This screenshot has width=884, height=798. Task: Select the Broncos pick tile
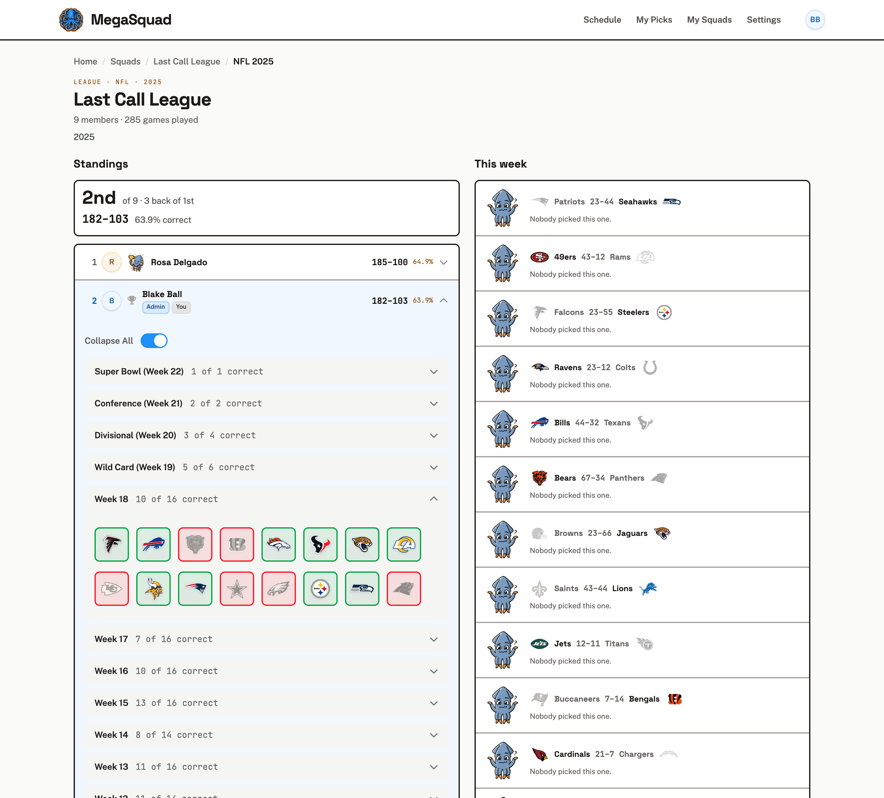tap(279, 544)
